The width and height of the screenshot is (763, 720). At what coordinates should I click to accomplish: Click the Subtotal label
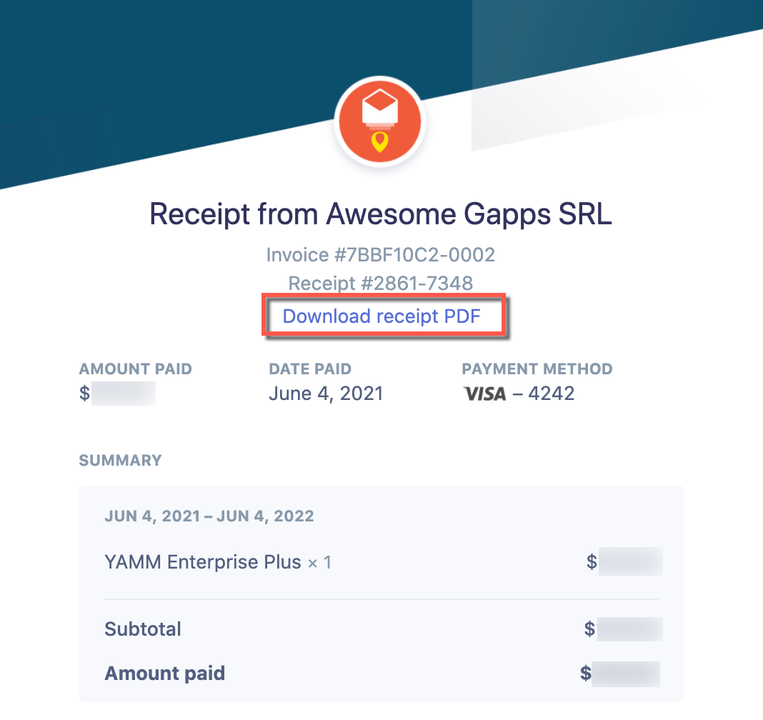[x=143, y=629]
